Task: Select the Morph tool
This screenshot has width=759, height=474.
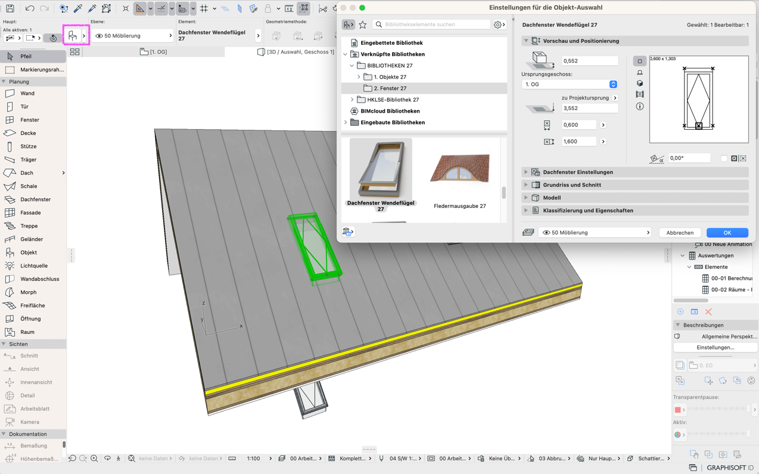Action: pos(33,292)
